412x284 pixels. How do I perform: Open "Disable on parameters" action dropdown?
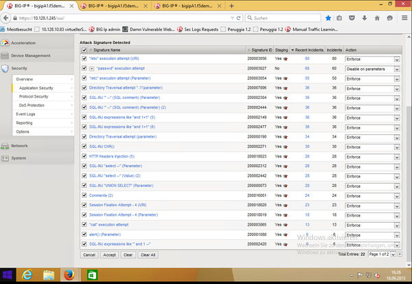pyautogui.click(x=373, y=69)
